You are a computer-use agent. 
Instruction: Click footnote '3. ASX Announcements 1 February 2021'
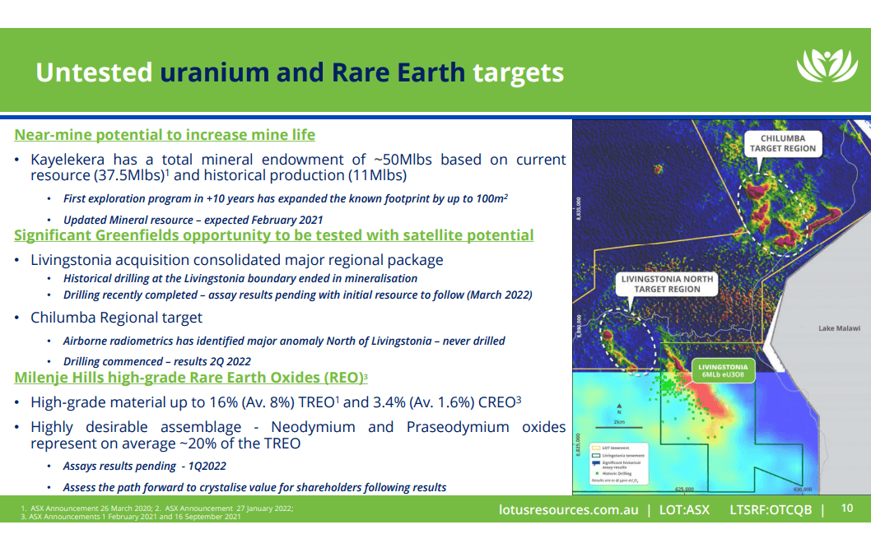click(x=131, y=517)
